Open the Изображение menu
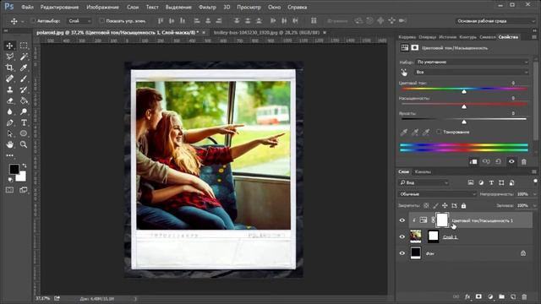The width and height of the screenshot is (541, 304). coord(102,7)
